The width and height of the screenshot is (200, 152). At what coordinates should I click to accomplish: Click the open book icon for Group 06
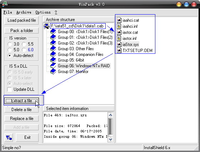click(53, 66)
